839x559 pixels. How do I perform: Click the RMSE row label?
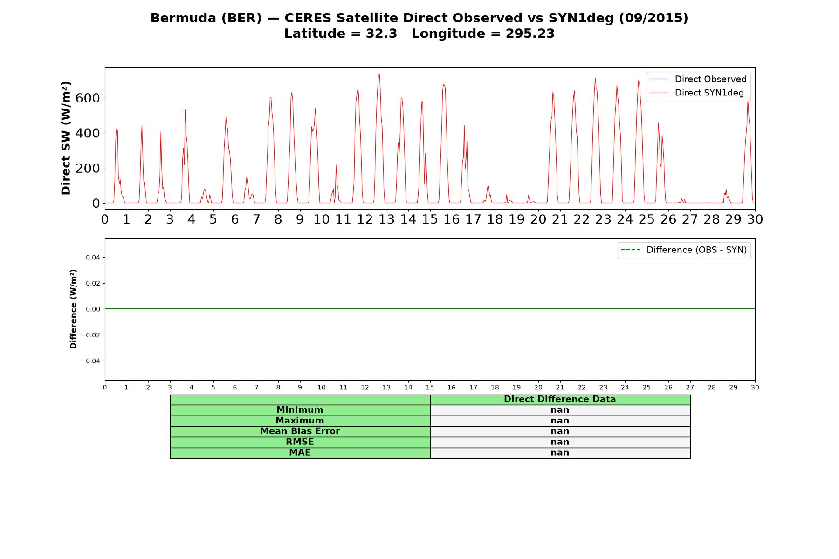click(x=300, y=442)
